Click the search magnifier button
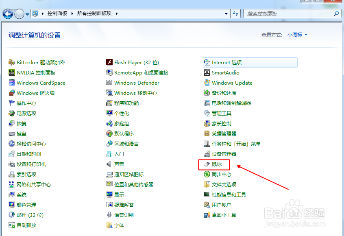The height and width of the screenshot is (236, 344). 336,13
